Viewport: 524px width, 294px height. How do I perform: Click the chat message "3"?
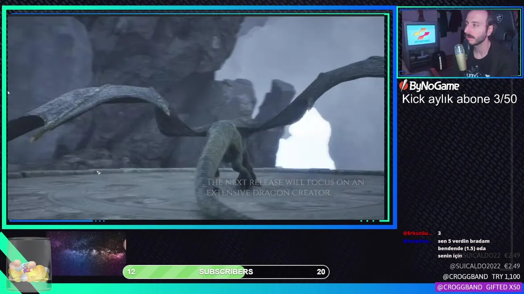tap(439, 233)
